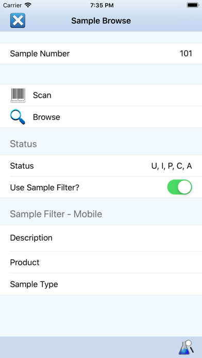Screen dimensions: 202x358
Task: Tap the magnifying glass Browse icon
Action: coord(18,117)
